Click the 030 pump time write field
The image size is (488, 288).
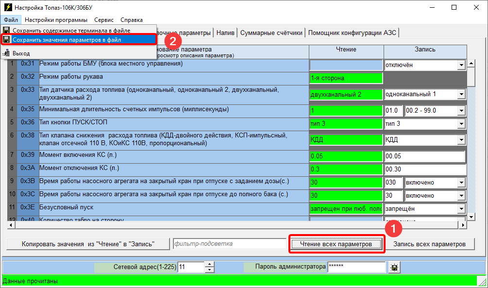pos(394,183)
